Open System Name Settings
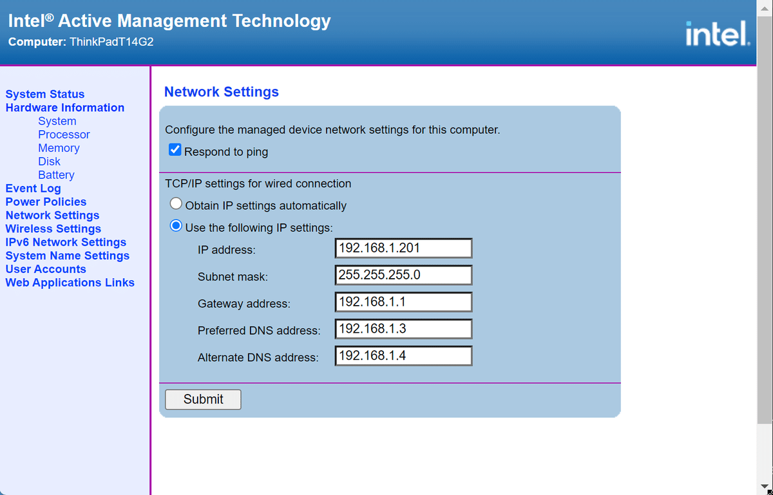This screenshot has width=773, height=495. click(x=68, y=256)
